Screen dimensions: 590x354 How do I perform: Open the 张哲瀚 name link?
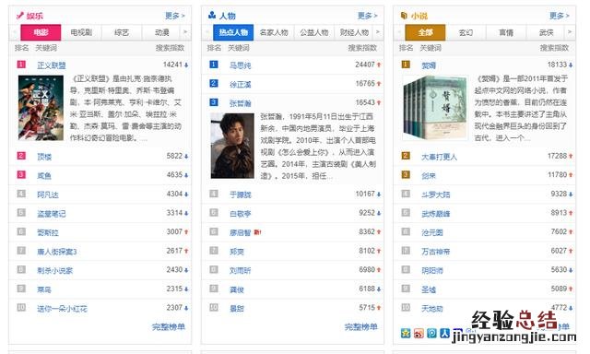tap(240, 103)
